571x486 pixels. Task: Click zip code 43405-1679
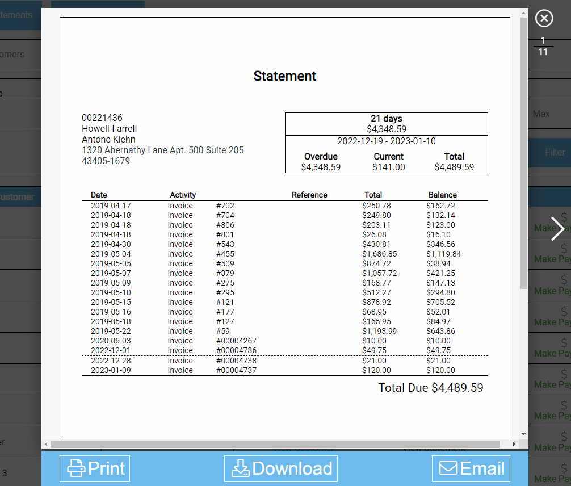tap(106, 161)
